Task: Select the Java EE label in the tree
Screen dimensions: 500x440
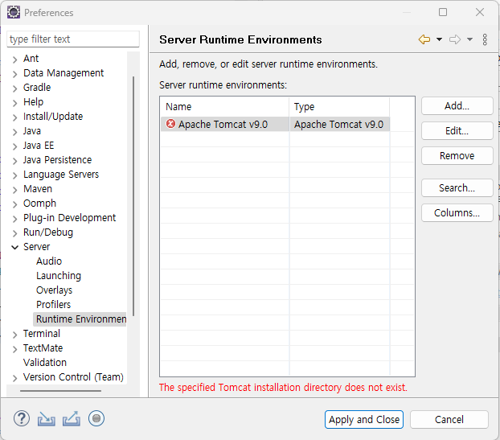Action: pos(39,145)
